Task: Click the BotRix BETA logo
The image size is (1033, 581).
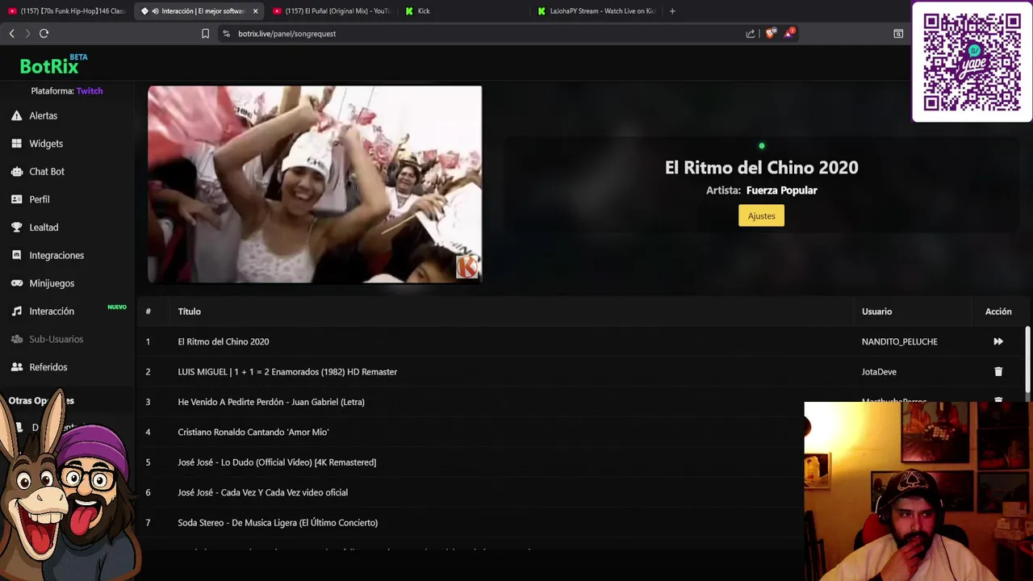Action: pyautogui.click(x=54, y=64)
